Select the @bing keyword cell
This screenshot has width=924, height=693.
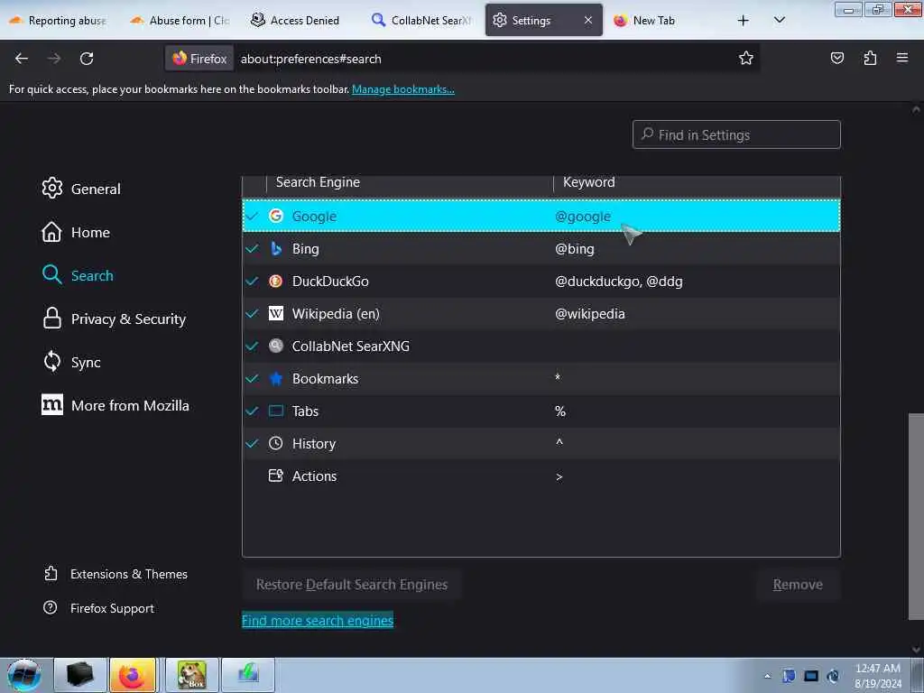pyautogui.click(x=575, y=249)
